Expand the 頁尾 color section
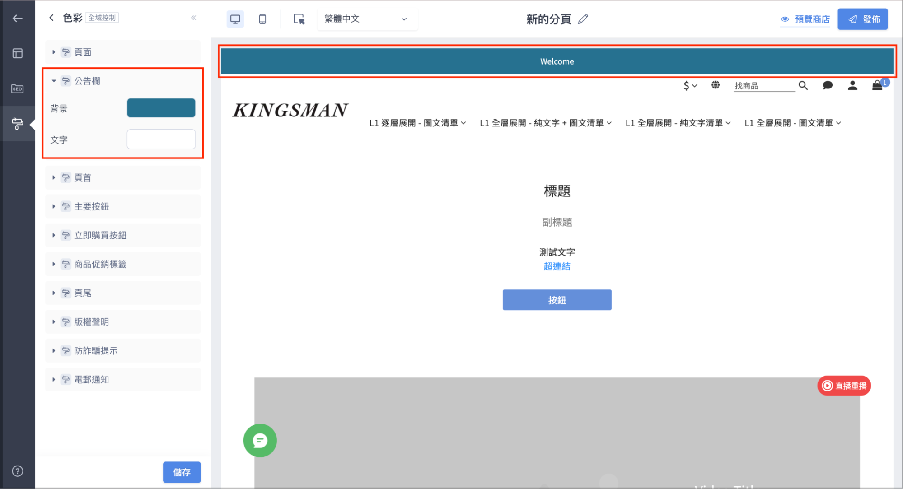This screenshot has height=489, width=903. click(x=123, y=293)
